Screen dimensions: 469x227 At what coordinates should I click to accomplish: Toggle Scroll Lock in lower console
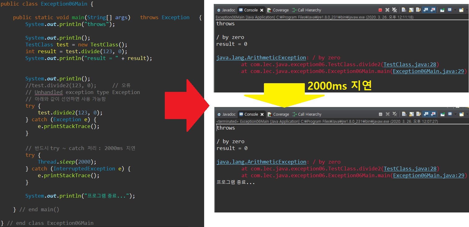tap(411, 114)
